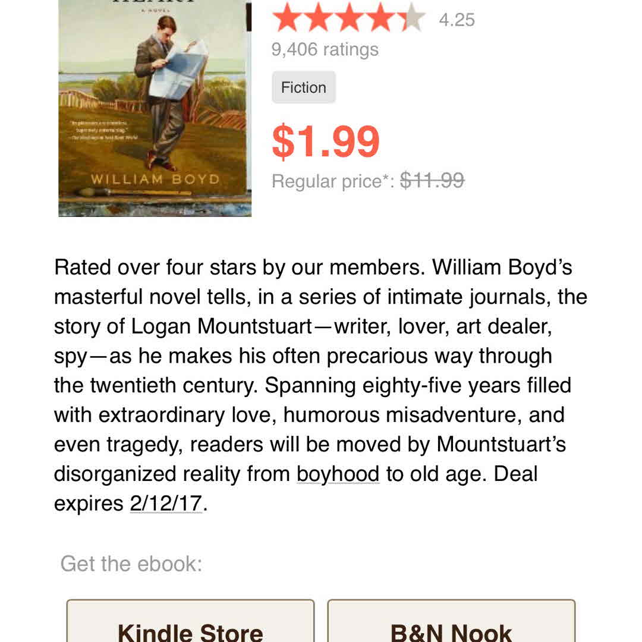Open the 9,406 ratings link
Screen dimensions: 642x642
pos(325,49)
